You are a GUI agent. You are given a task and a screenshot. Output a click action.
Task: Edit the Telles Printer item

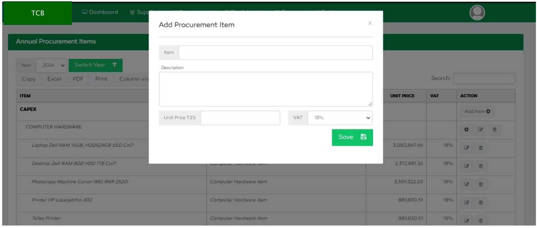(x=467, y=221)
